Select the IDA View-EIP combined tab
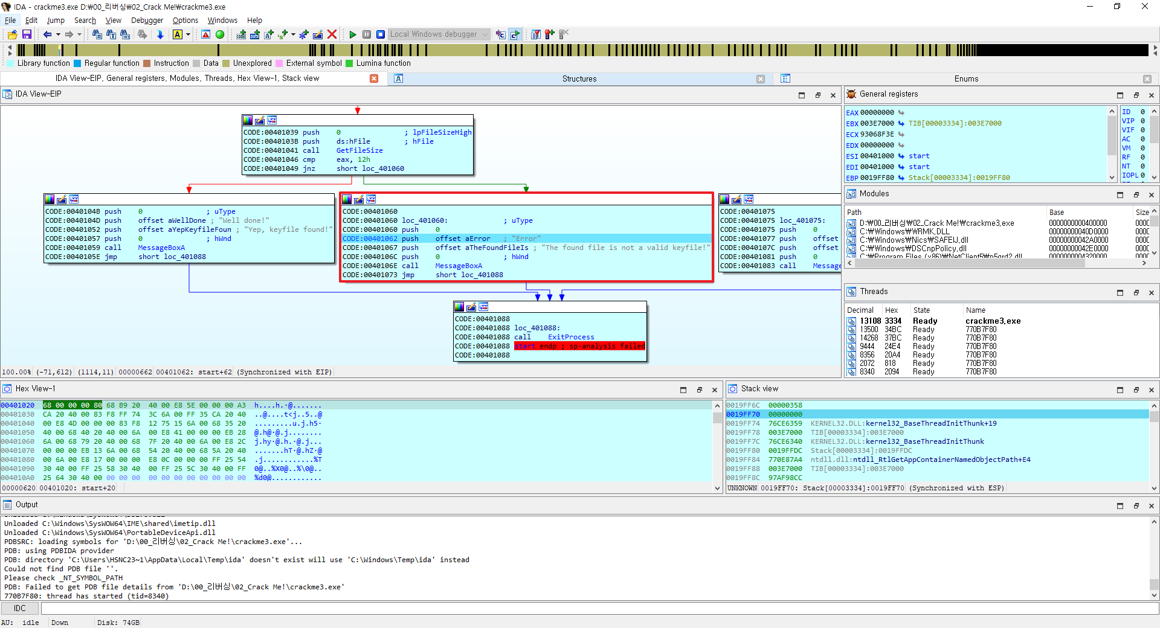This screenshot has height=628, width=1160. [x=187, y=78]
